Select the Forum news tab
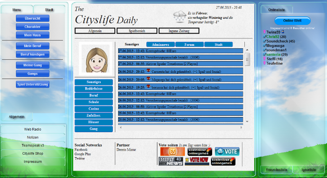327x178 pixels. (189, 45)
